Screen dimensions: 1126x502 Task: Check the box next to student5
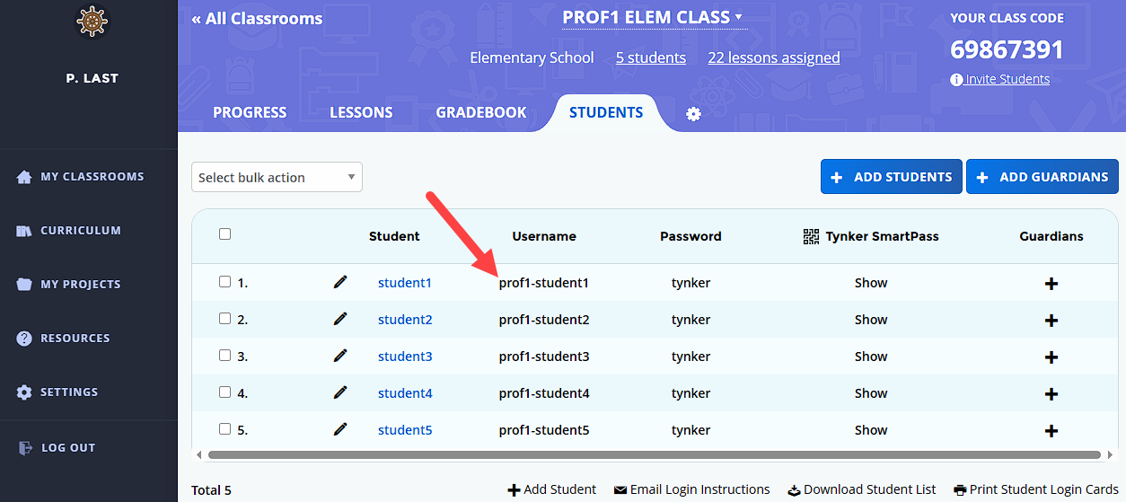pyautogui.click(x=224, y=429)
